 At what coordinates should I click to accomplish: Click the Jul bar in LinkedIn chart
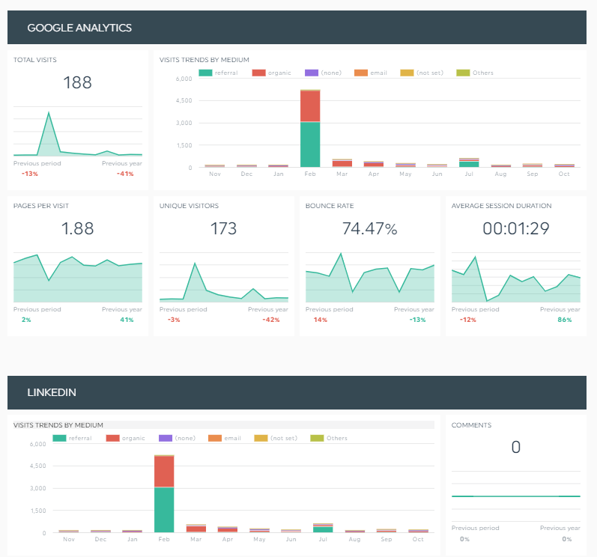pyautogui.click(x=323, y=528)
